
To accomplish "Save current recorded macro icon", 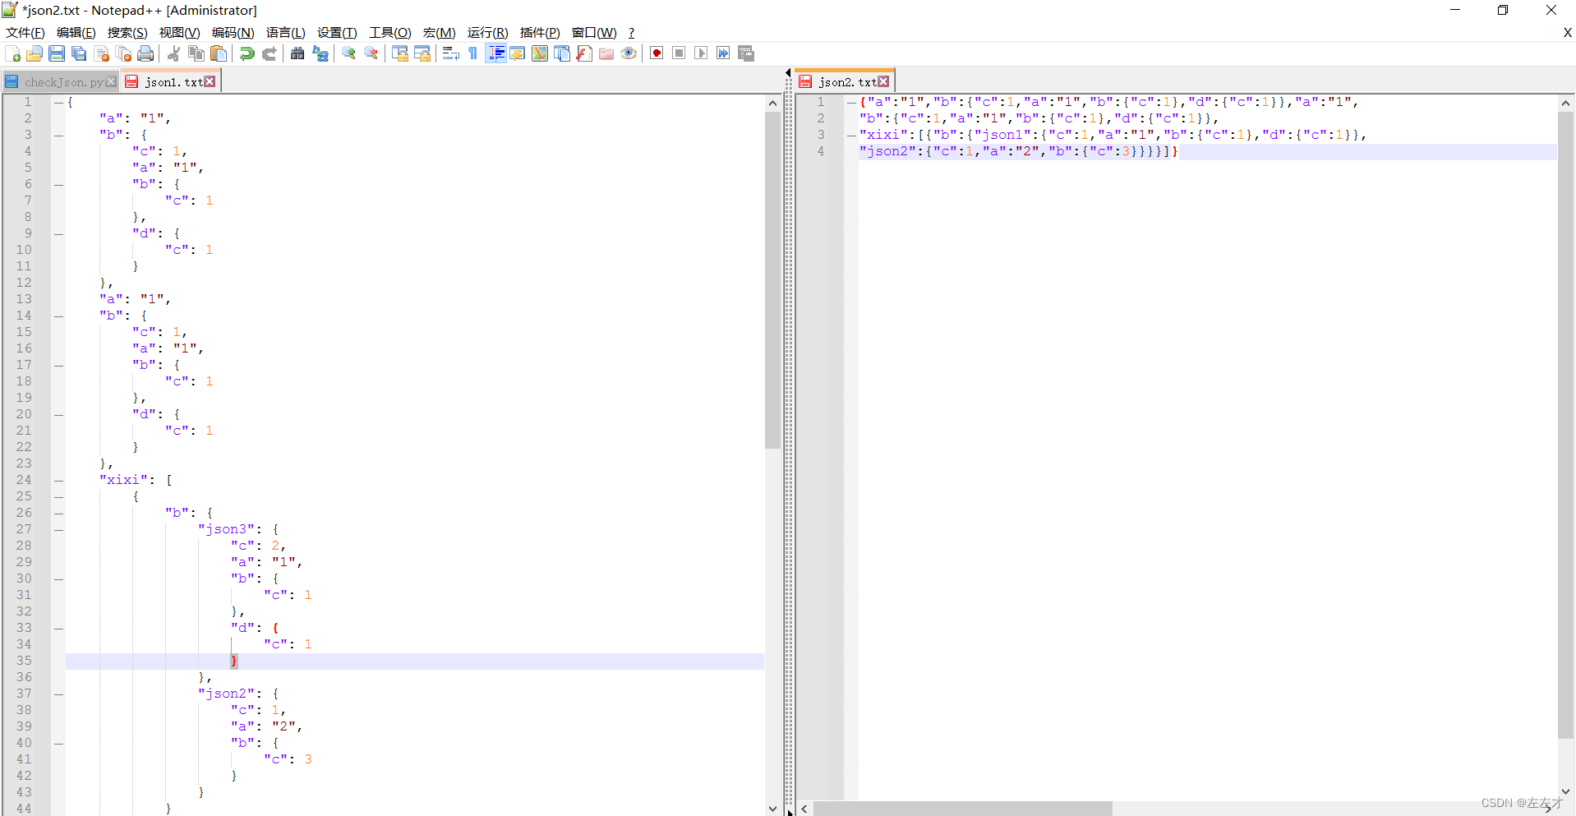I will coord(746,53).
